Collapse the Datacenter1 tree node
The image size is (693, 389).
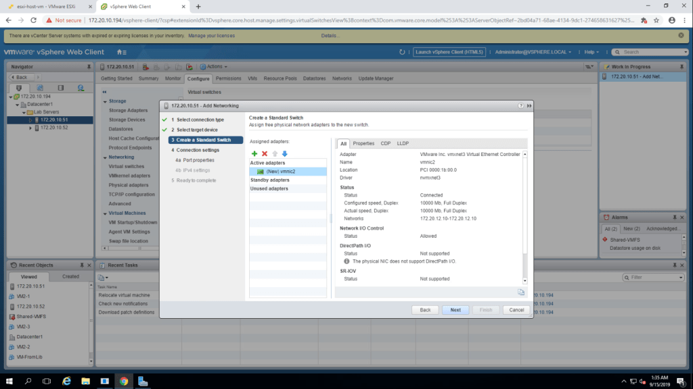16,104
